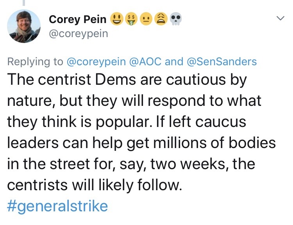This screenshot has height=225, width=293.
Task: Click the thread connector line above the avatar
Action: click(x=24, y=3)
